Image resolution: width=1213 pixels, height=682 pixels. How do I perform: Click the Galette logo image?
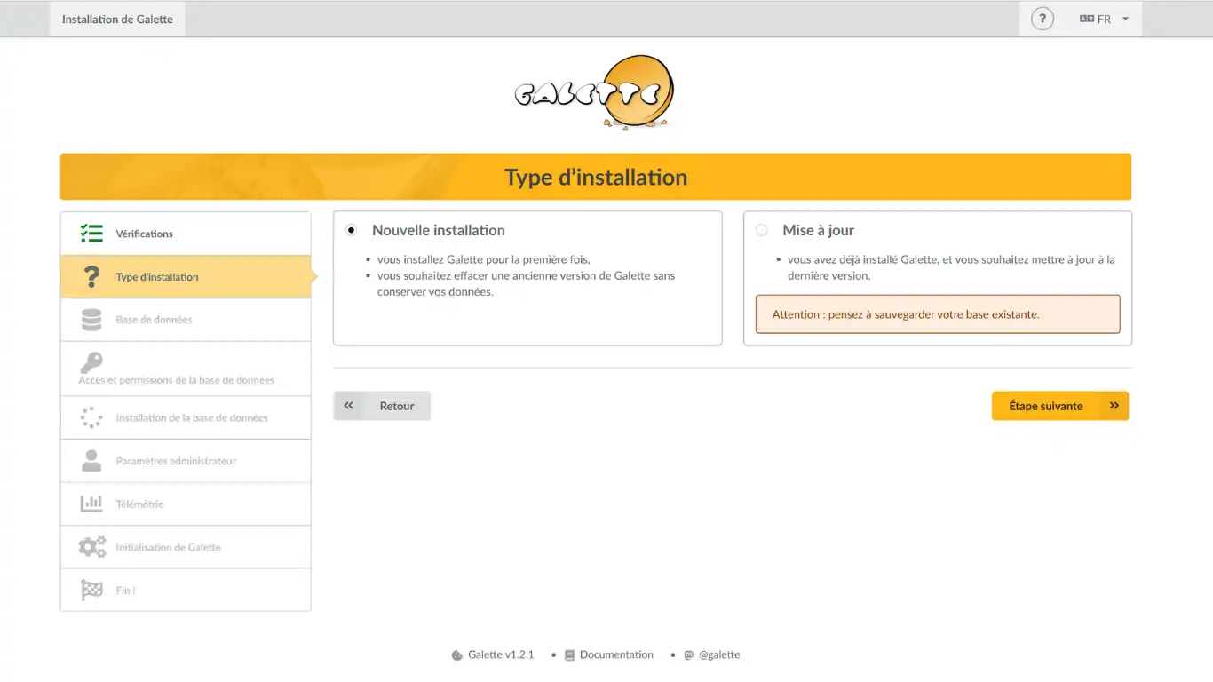[x=594, y=92]
